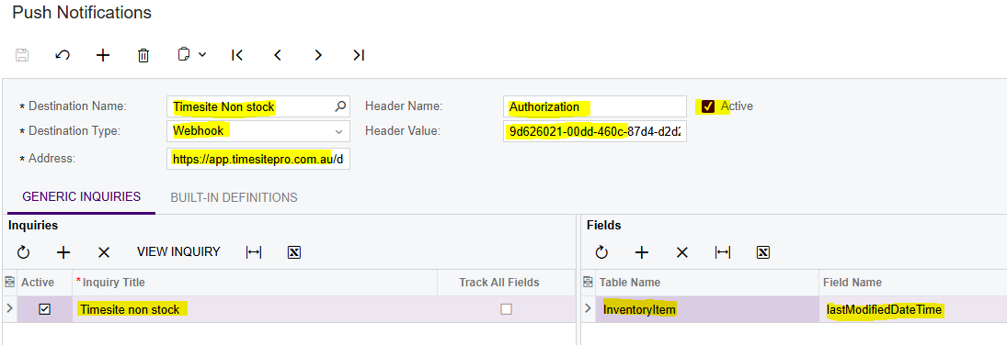Open the clipboard dropdown arrow

coord(202,55)
